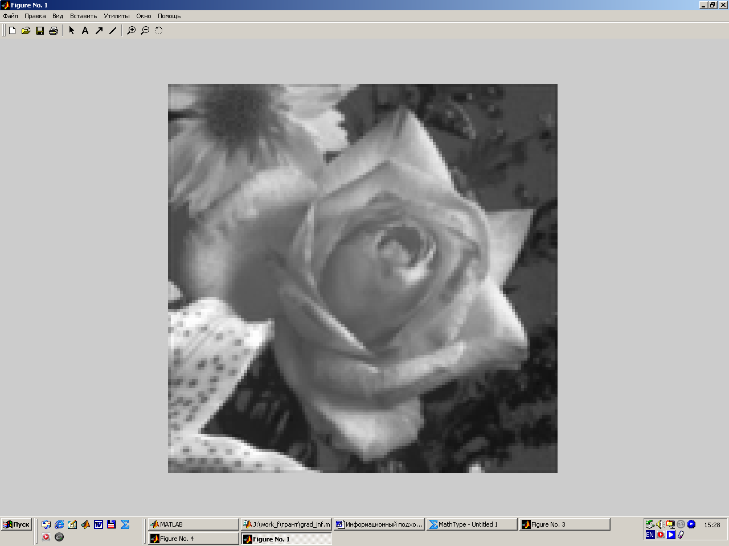Select the edit plot arrow pointer tool
This screenshot has height=546, width=729.
72,31
